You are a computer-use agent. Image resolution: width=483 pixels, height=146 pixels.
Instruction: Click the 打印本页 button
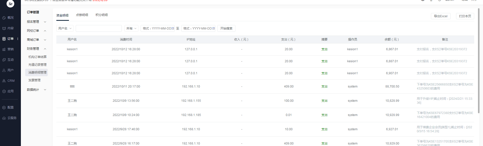click(x=465, y=16)
